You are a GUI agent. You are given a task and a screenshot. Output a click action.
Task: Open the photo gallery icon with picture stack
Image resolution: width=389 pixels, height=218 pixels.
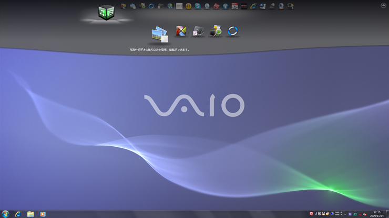[x=159, y=34]
